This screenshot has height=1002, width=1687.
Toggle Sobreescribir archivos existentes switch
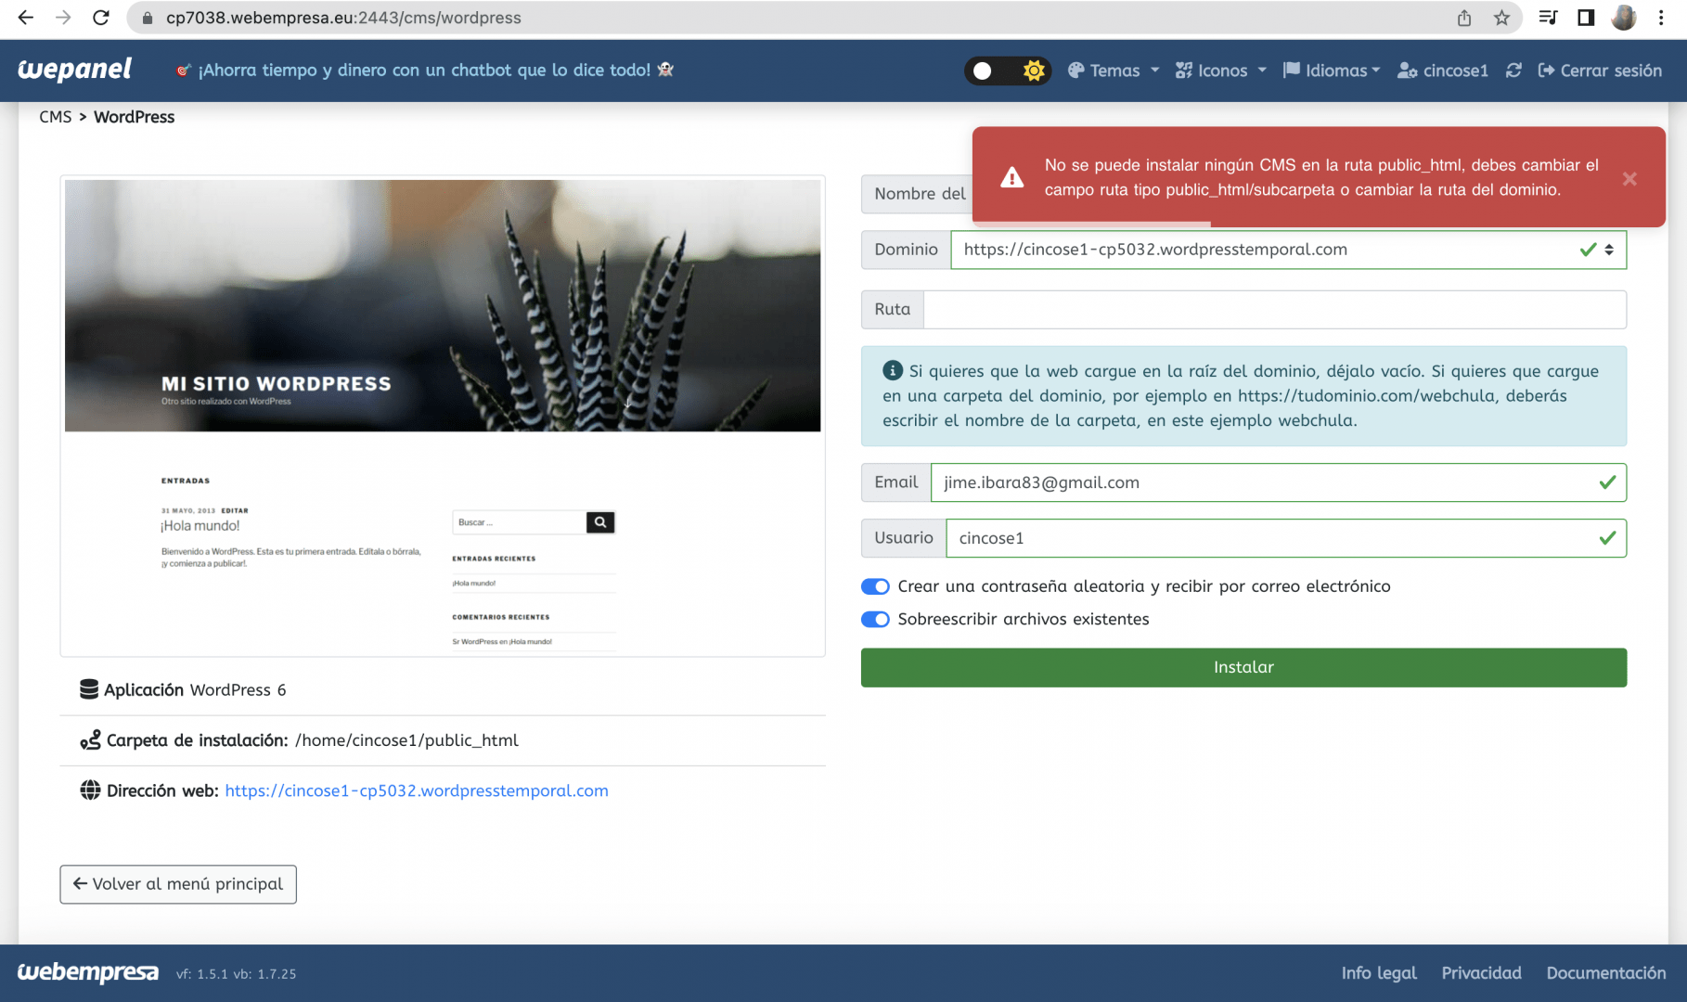tap(875, 619)
